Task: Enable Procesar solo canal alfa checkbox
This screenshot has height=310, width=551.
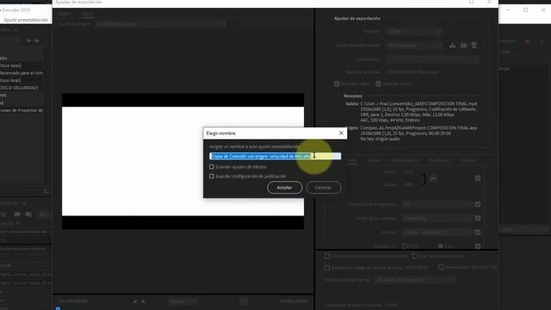Action: (441, 267)
